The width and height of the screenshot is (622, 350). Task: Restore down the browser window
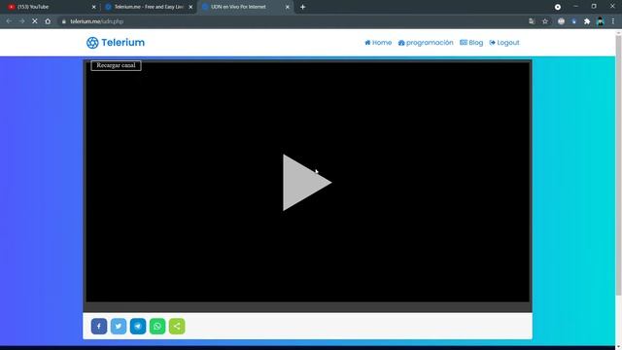(x=594, y=7)
